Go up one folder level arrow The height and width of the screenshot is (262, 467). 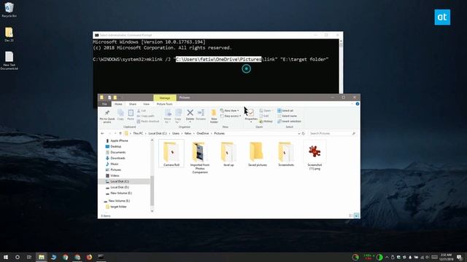coord(120,133)
